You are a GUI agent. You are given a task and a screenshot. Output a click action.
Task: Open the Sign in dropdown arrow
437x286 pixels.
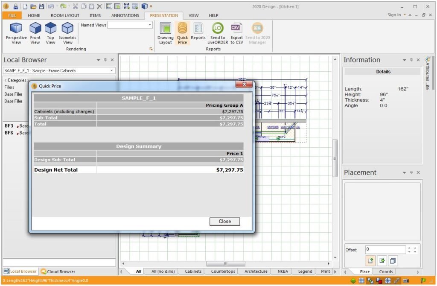coord(405,15)
